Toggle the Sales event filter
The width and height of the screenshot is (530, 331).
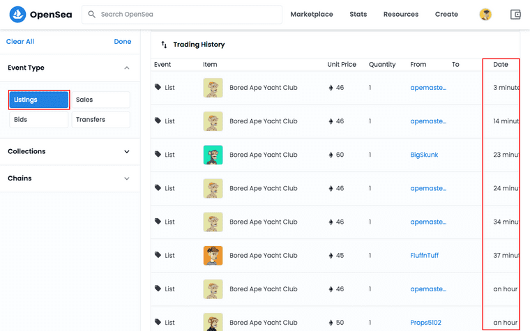point(100,100)
